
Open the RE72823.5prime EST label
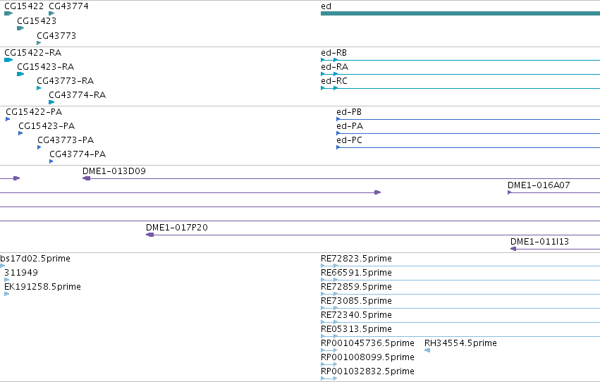pyautogui.click(x=356, y=259)
